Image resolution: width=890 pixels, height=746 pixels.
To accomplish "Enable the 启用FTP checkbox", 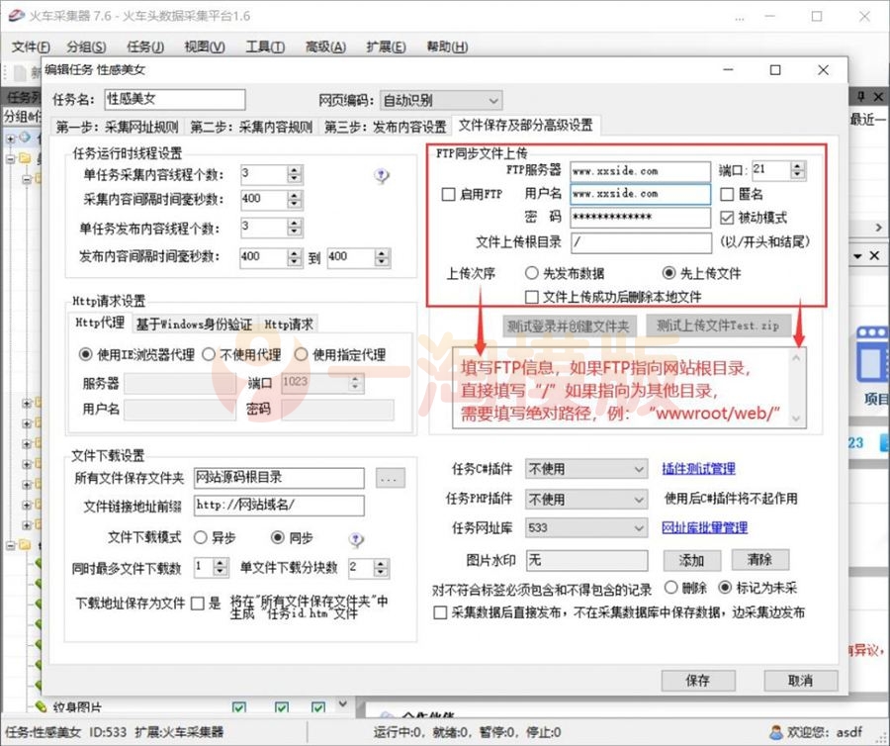I will [x=448, y=194].
